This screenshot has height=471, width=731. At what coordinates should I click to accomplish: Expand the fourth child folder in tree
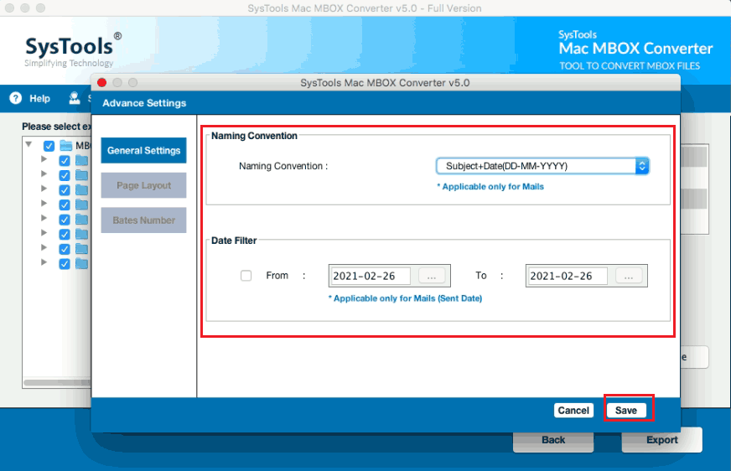[44, 203]
